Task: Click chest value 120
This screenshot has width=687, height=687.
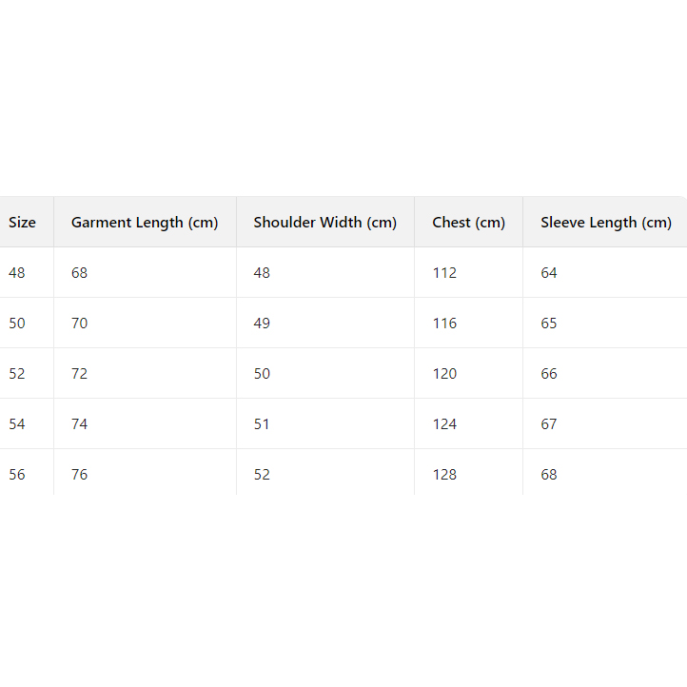Action: 444,374
